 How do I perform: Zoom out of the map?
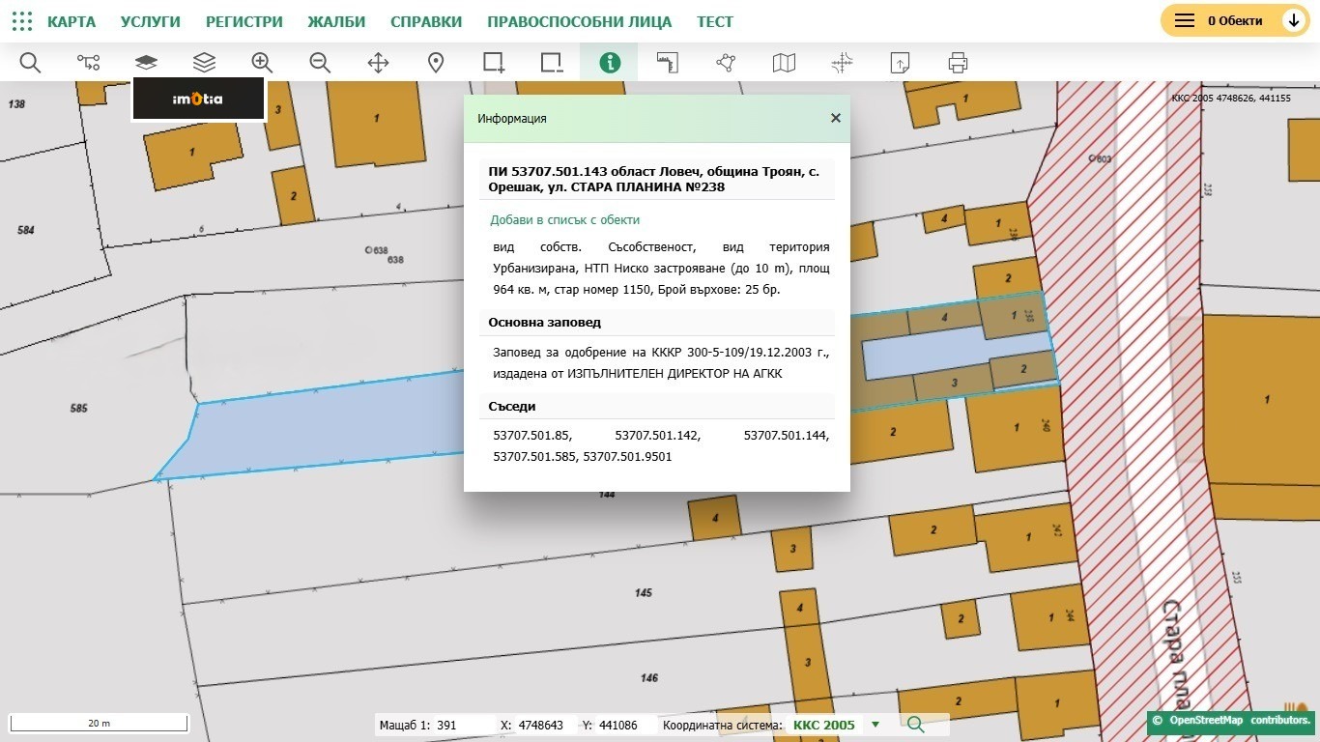(x=320, y=63)
